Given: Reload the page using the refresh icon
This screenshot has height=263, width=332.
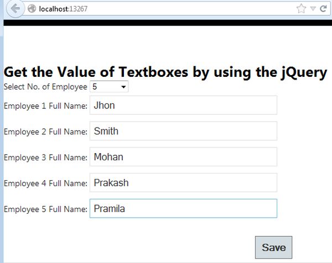Looking at the screenshot, I should pos(323,9).
